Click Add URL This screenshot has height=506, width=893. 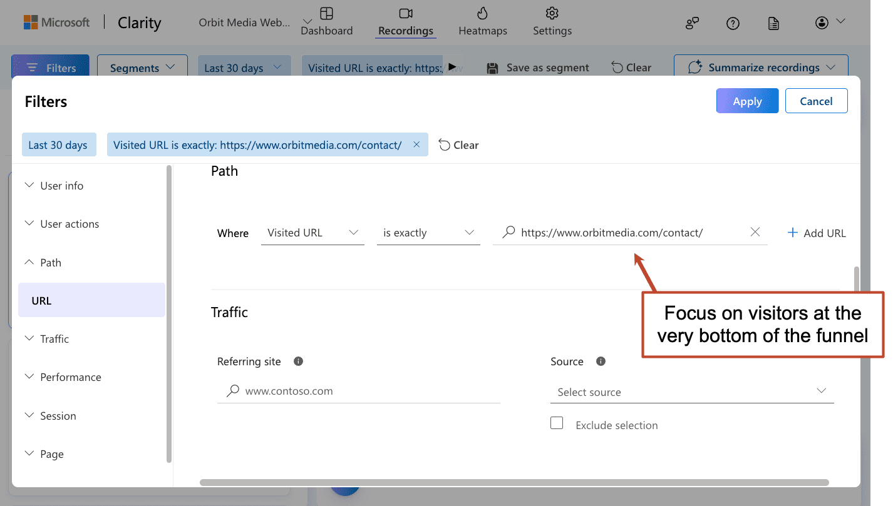pos(816,233)
